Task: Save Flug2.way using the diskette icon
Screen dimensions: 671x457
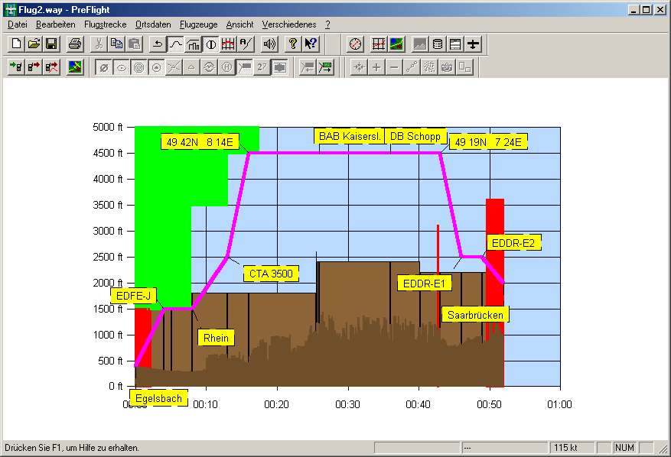Action: tap(51, 44)
